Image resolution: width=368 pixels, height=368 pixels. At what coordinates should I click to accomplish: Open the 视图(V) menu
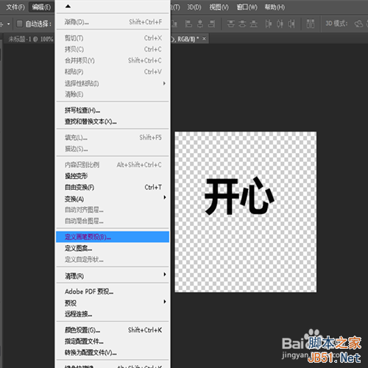tap(219, 7)
